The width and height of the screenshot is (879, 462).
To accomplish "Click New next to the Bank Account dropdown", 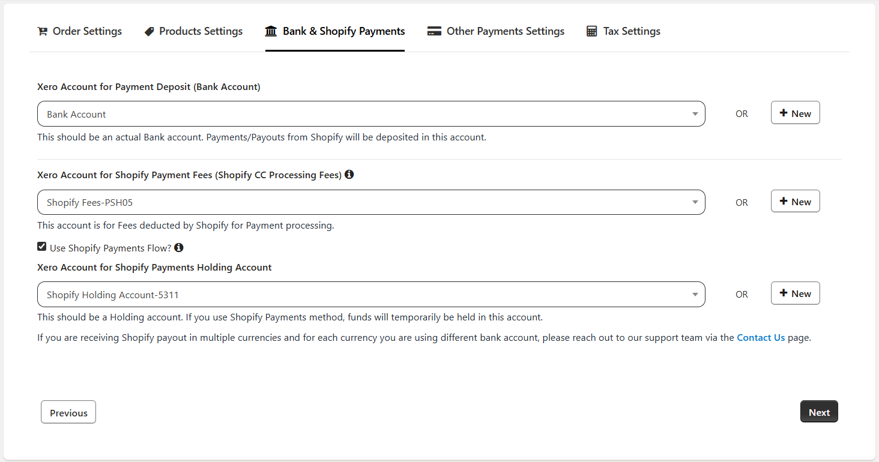I will coord(795,113).
